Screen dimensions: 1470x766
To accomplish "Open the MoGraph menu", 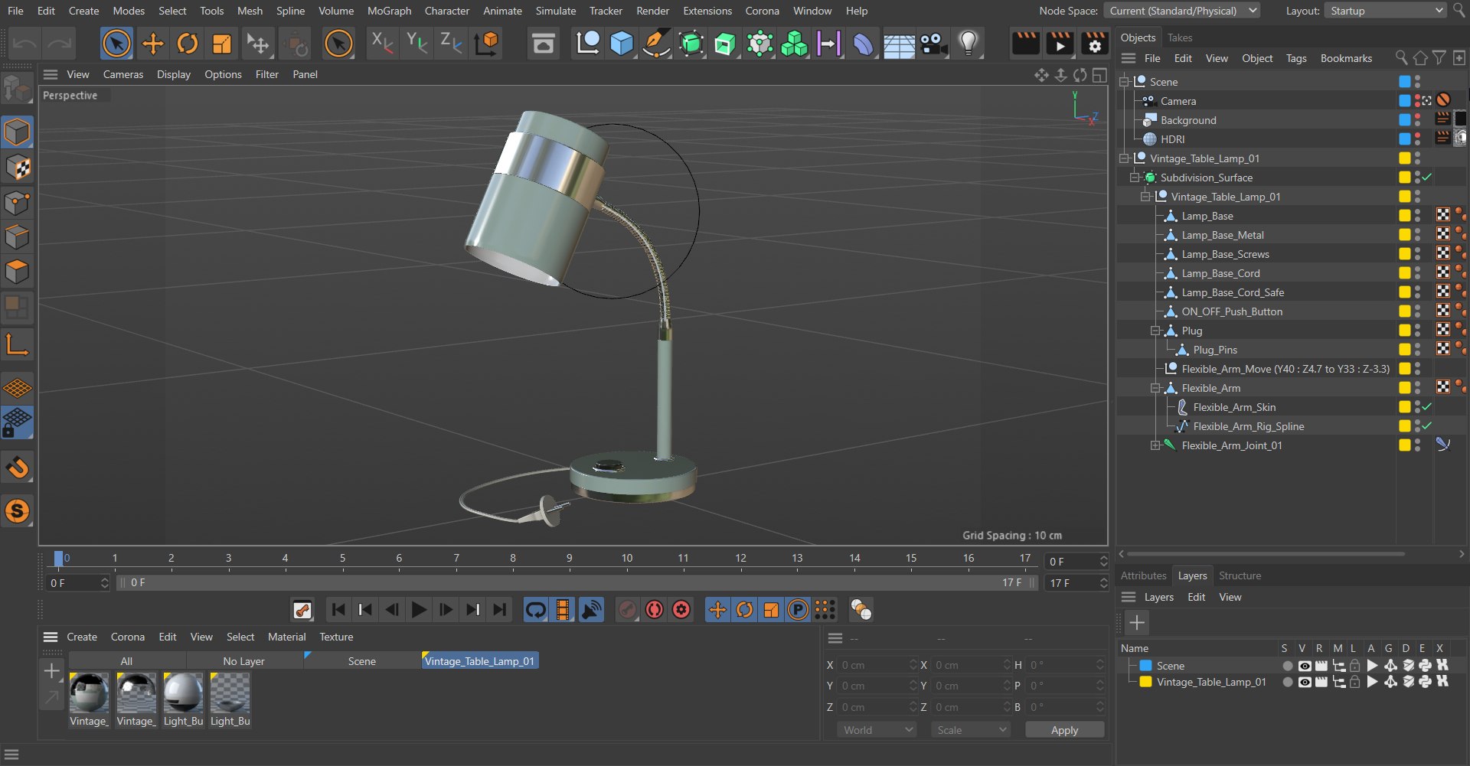I will [389, 11].
